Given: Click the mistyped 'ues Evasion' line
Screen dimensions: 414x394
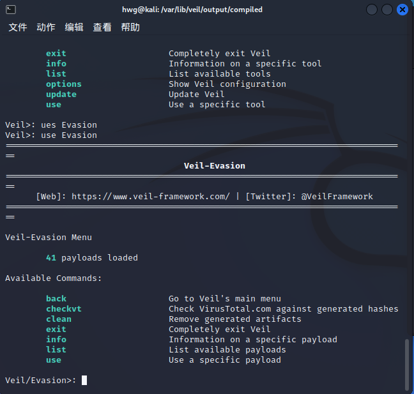Looking at the screenshot, I should 51,125.
